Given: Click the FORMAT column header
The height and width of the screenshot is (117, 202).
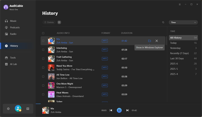Looking at the screenshot, I should pos(106,33).
